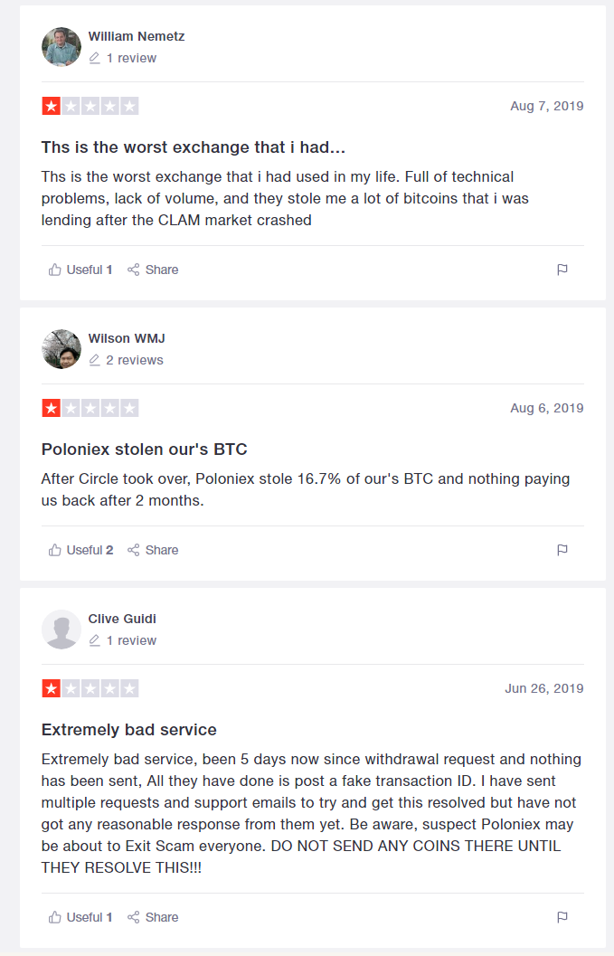Flag William Nemetz's review
This screenshot has height=956, width=614.
click(562, 270)
